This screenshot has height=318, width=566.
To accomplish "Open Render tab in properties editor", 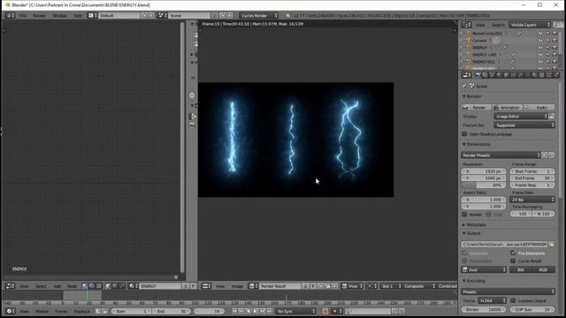I will point(478,75).
